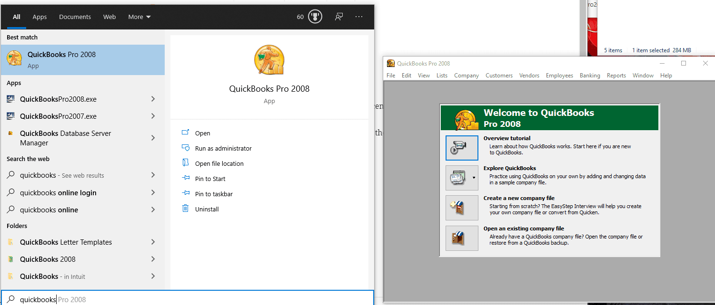Open the Banking menu in QuickBooks

[590, 76]
